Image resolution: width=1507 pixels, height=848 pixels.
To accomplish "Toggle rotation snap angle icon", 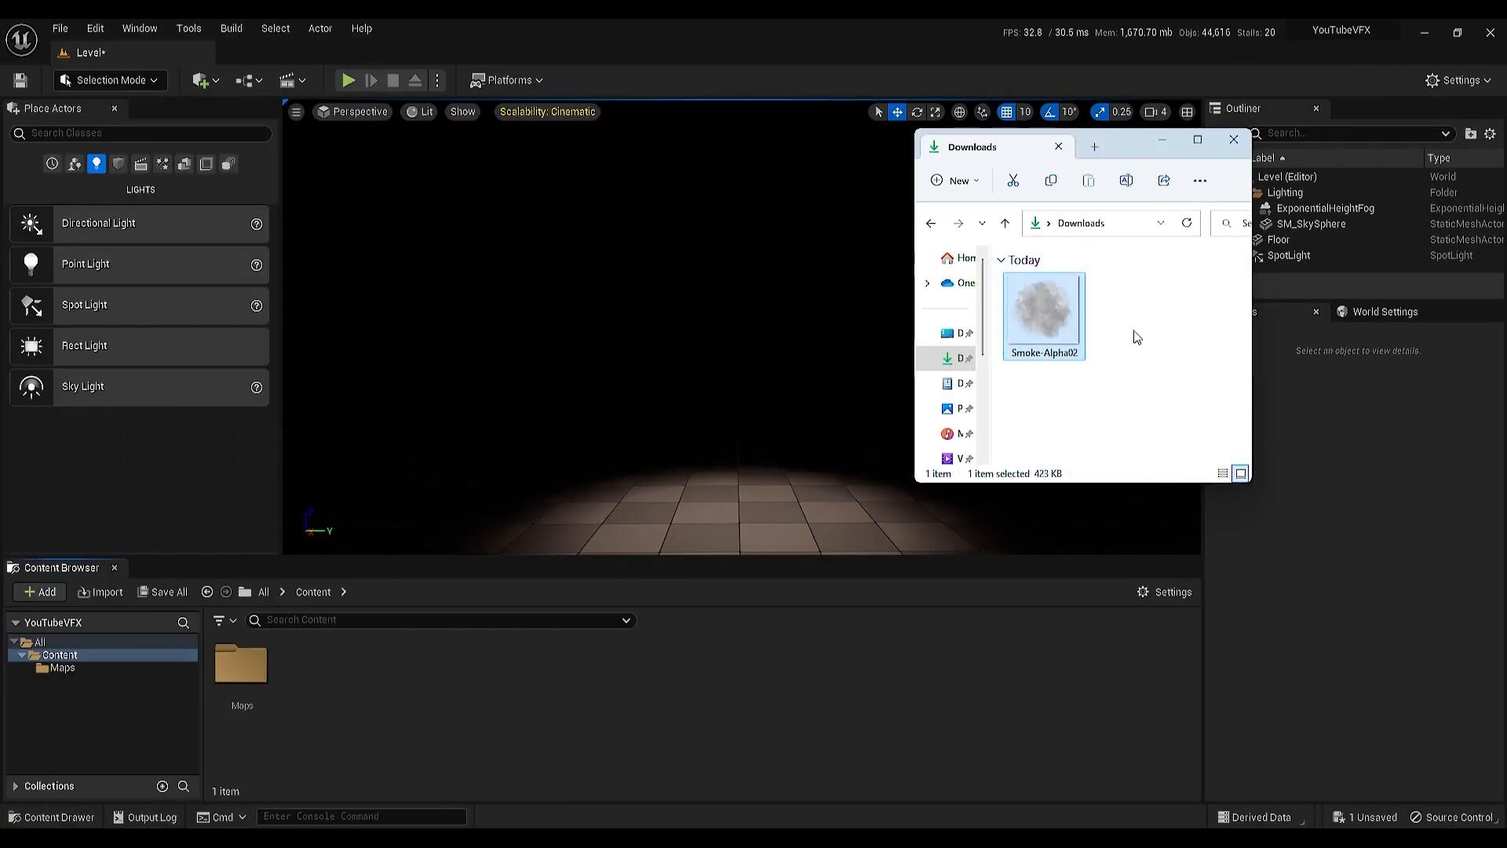I will tap(1050, 112).
